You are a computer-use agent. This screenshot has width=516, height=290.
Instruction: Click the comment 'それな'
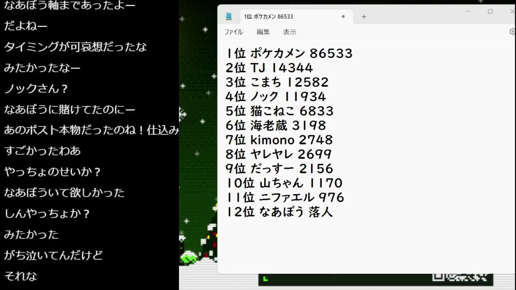point(20,276)
